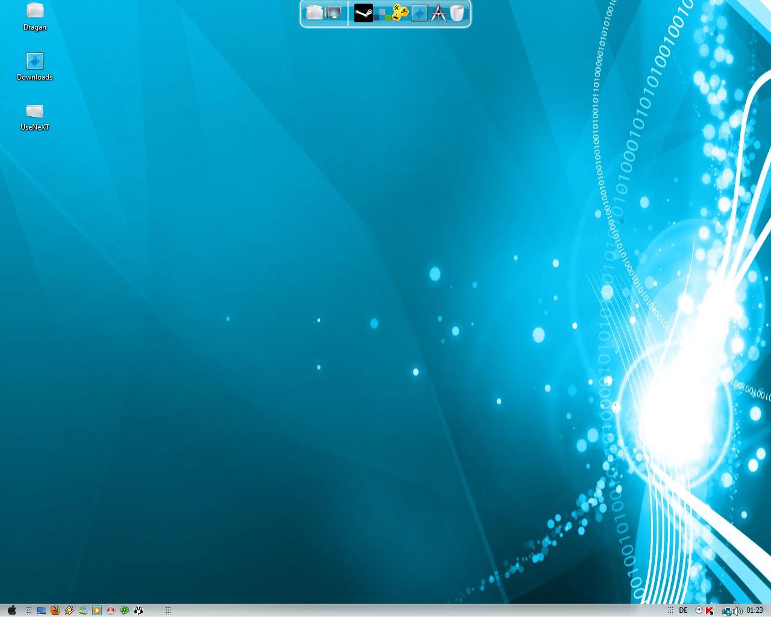The width and height of the screenshot is (771, 617).
Task: Open Windows Live Messenger from taskbar
Action: (x=83, y=610)
